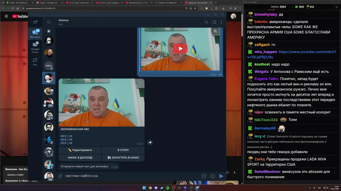341x191 pixels.
Task: Open Archive icon atop chat list
Action: click(x=49, y=31)
